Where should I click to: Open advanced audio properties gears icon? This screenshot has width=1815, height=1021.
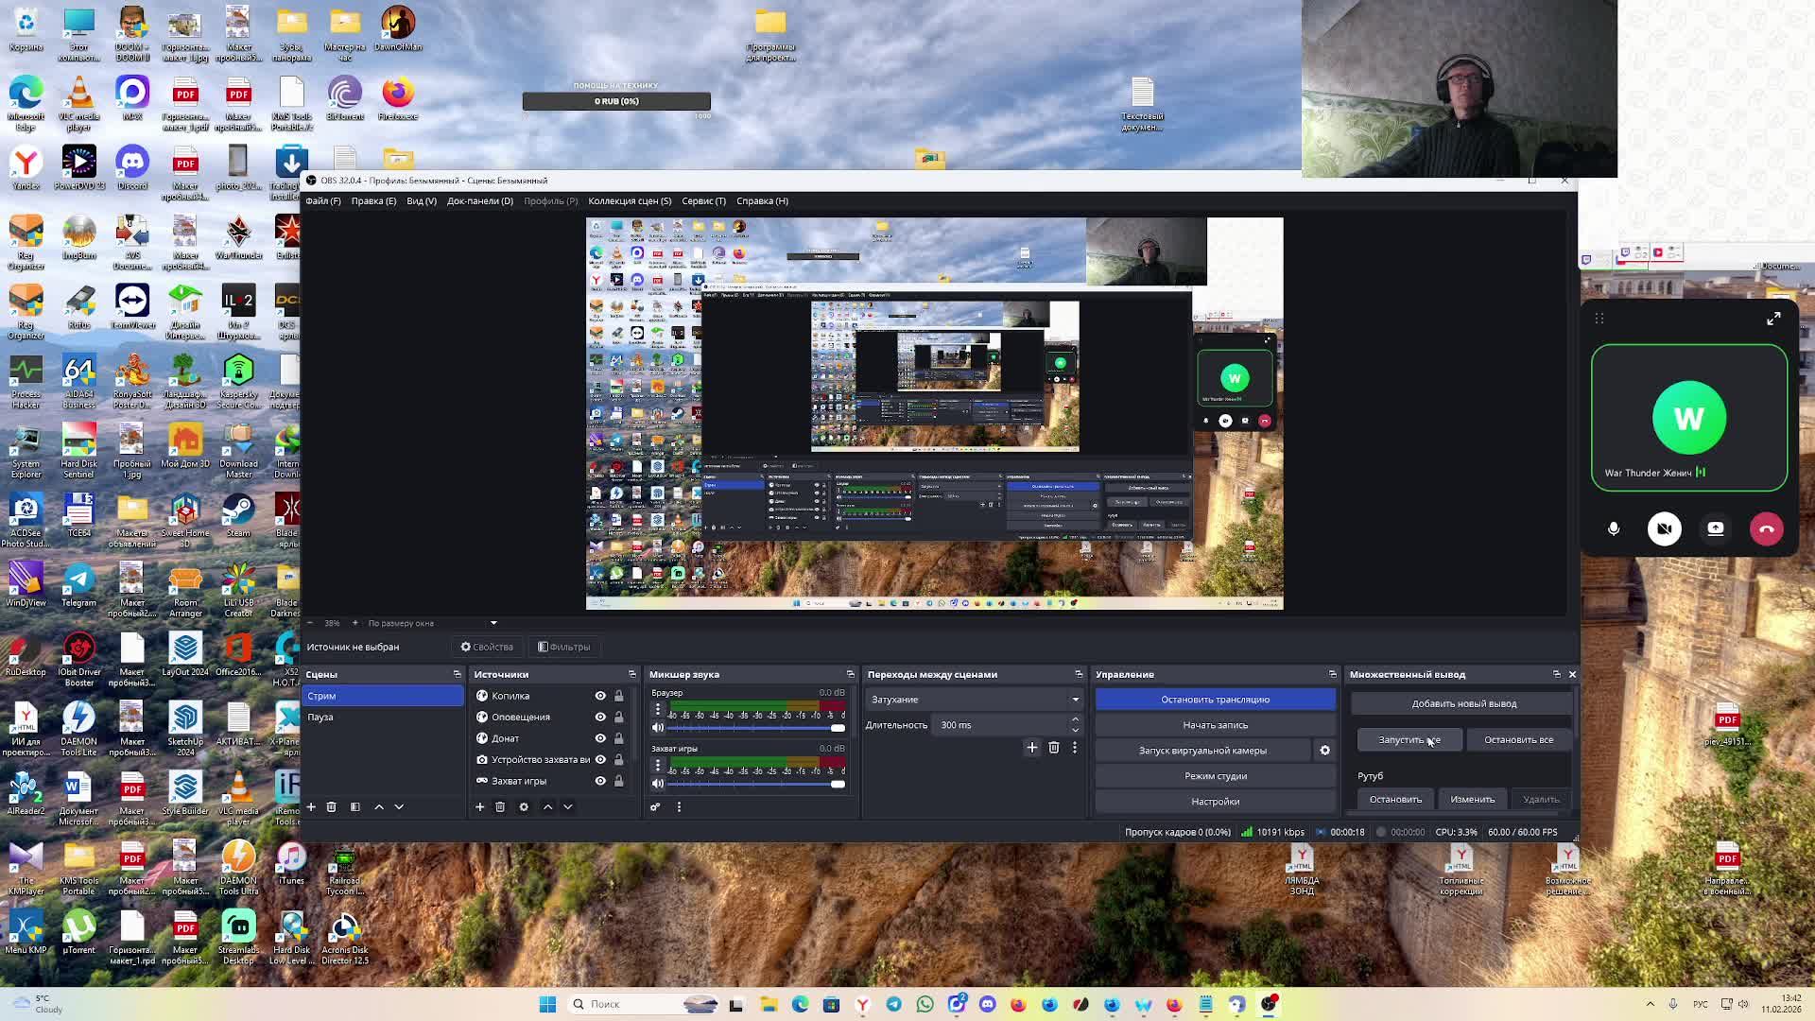click(x=655, y=806)
